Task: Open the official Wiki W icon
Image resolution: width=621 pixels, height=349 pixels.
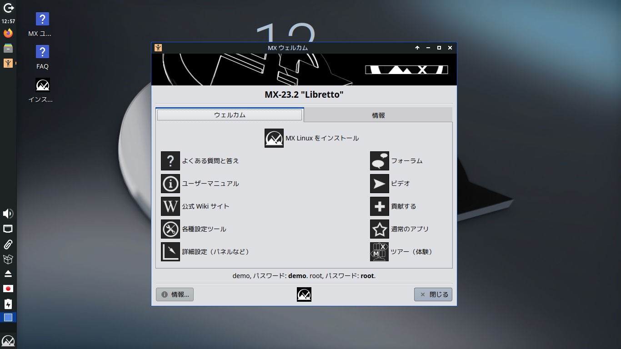Action: [170, 206]
